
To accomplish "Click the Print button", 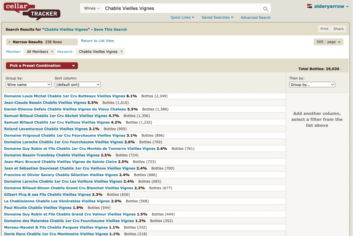I will pyautogui.click(x=324, y=29).
